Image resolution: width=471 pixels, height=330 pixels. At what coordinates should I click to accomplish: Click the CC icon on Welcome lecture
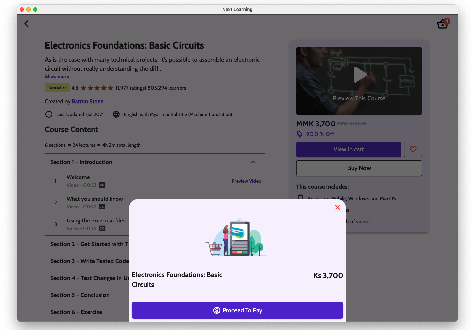102,185
